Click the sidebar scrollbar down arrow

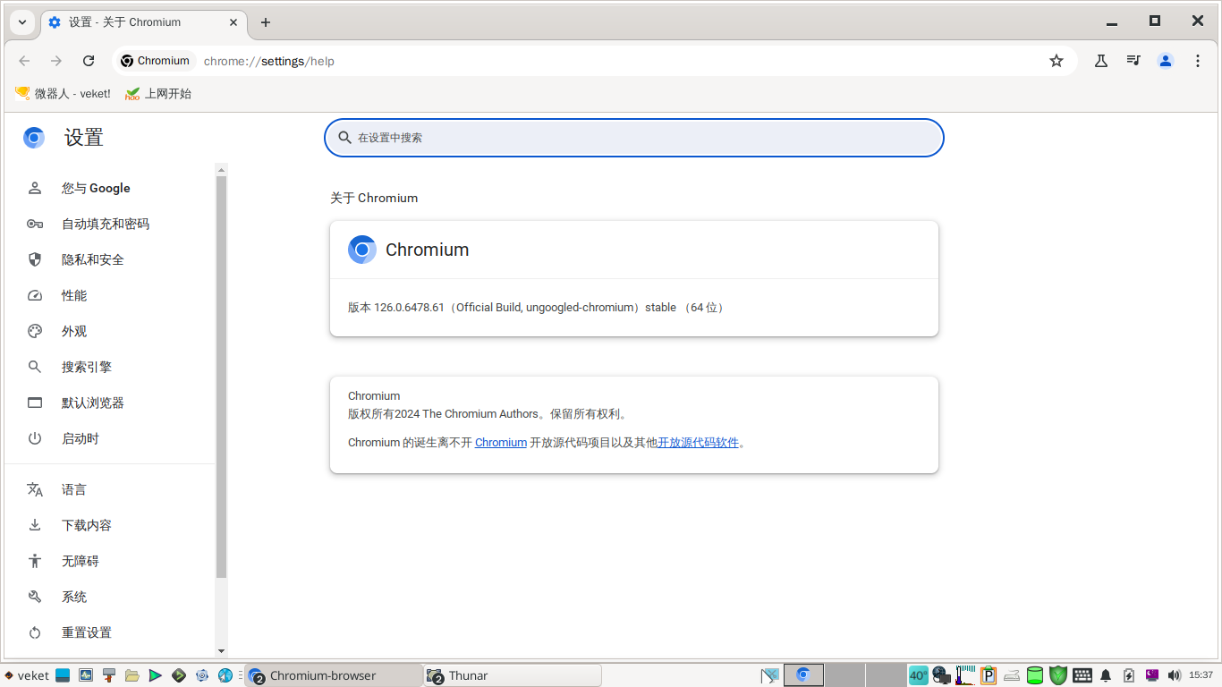(x=222, y=651)
